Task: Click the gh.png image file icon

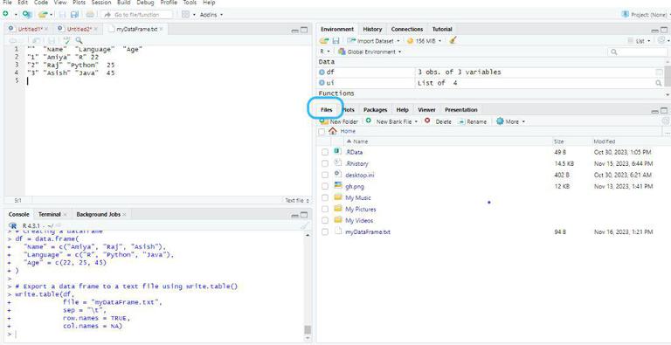Action: pos(337,186)
